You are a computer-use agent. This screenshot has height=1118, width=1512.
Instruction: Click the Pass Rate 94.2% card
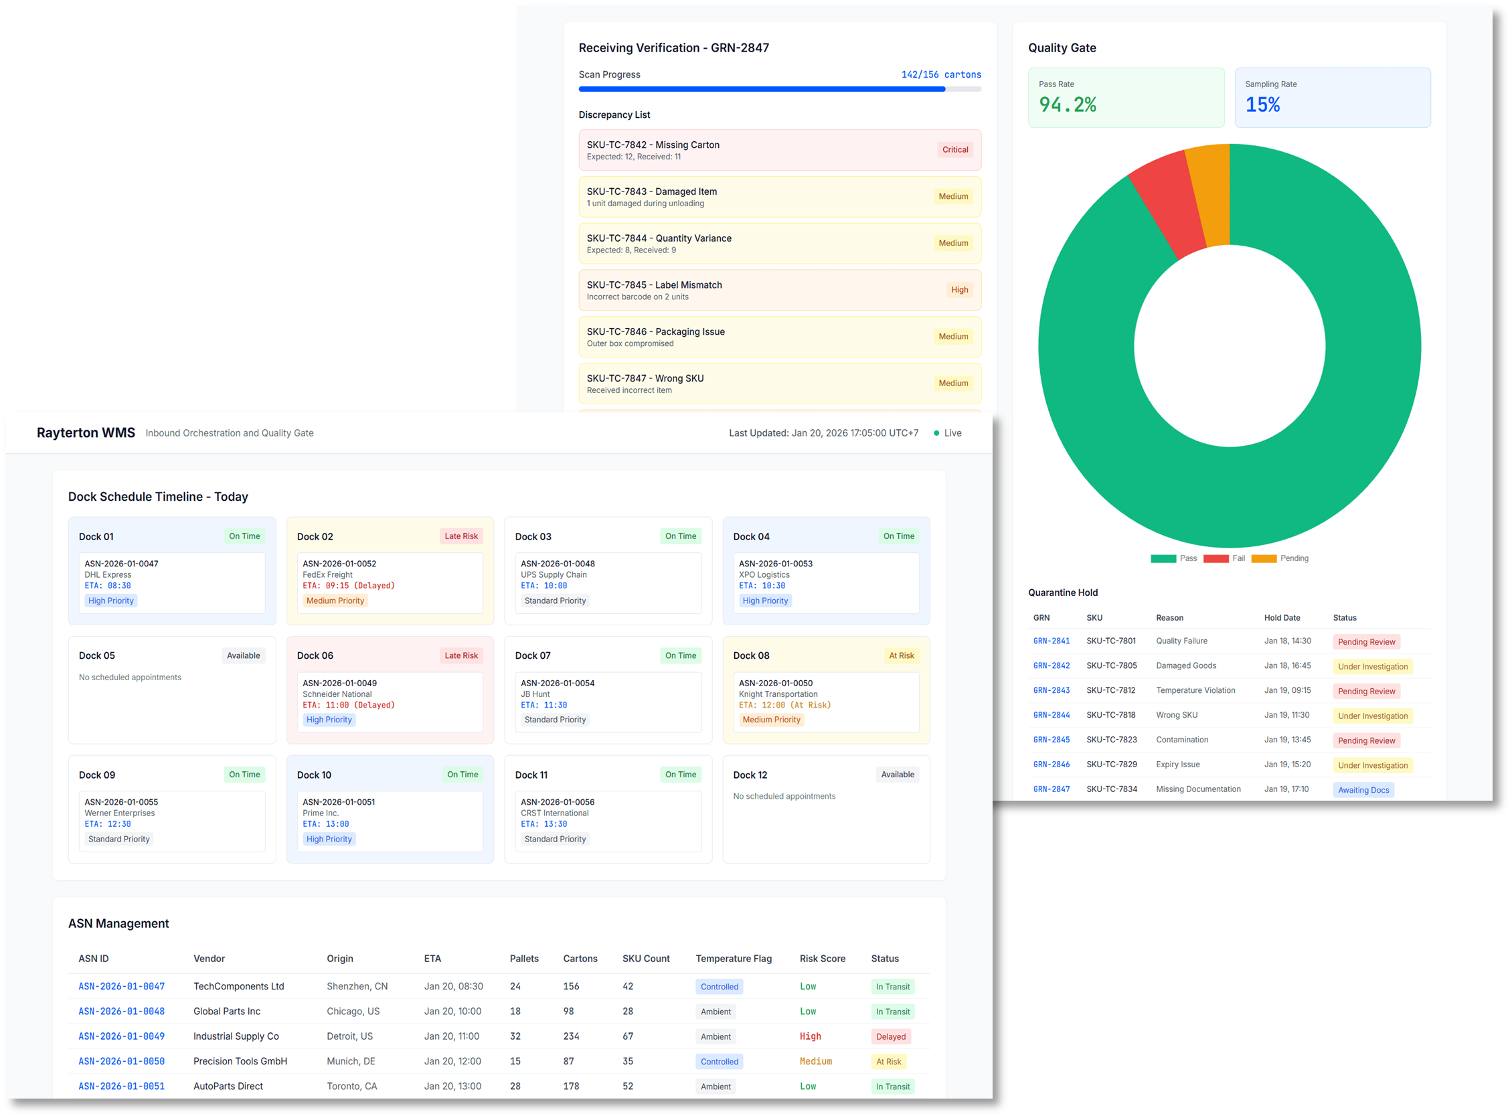pyautogui.click(x=1126, y=98)
